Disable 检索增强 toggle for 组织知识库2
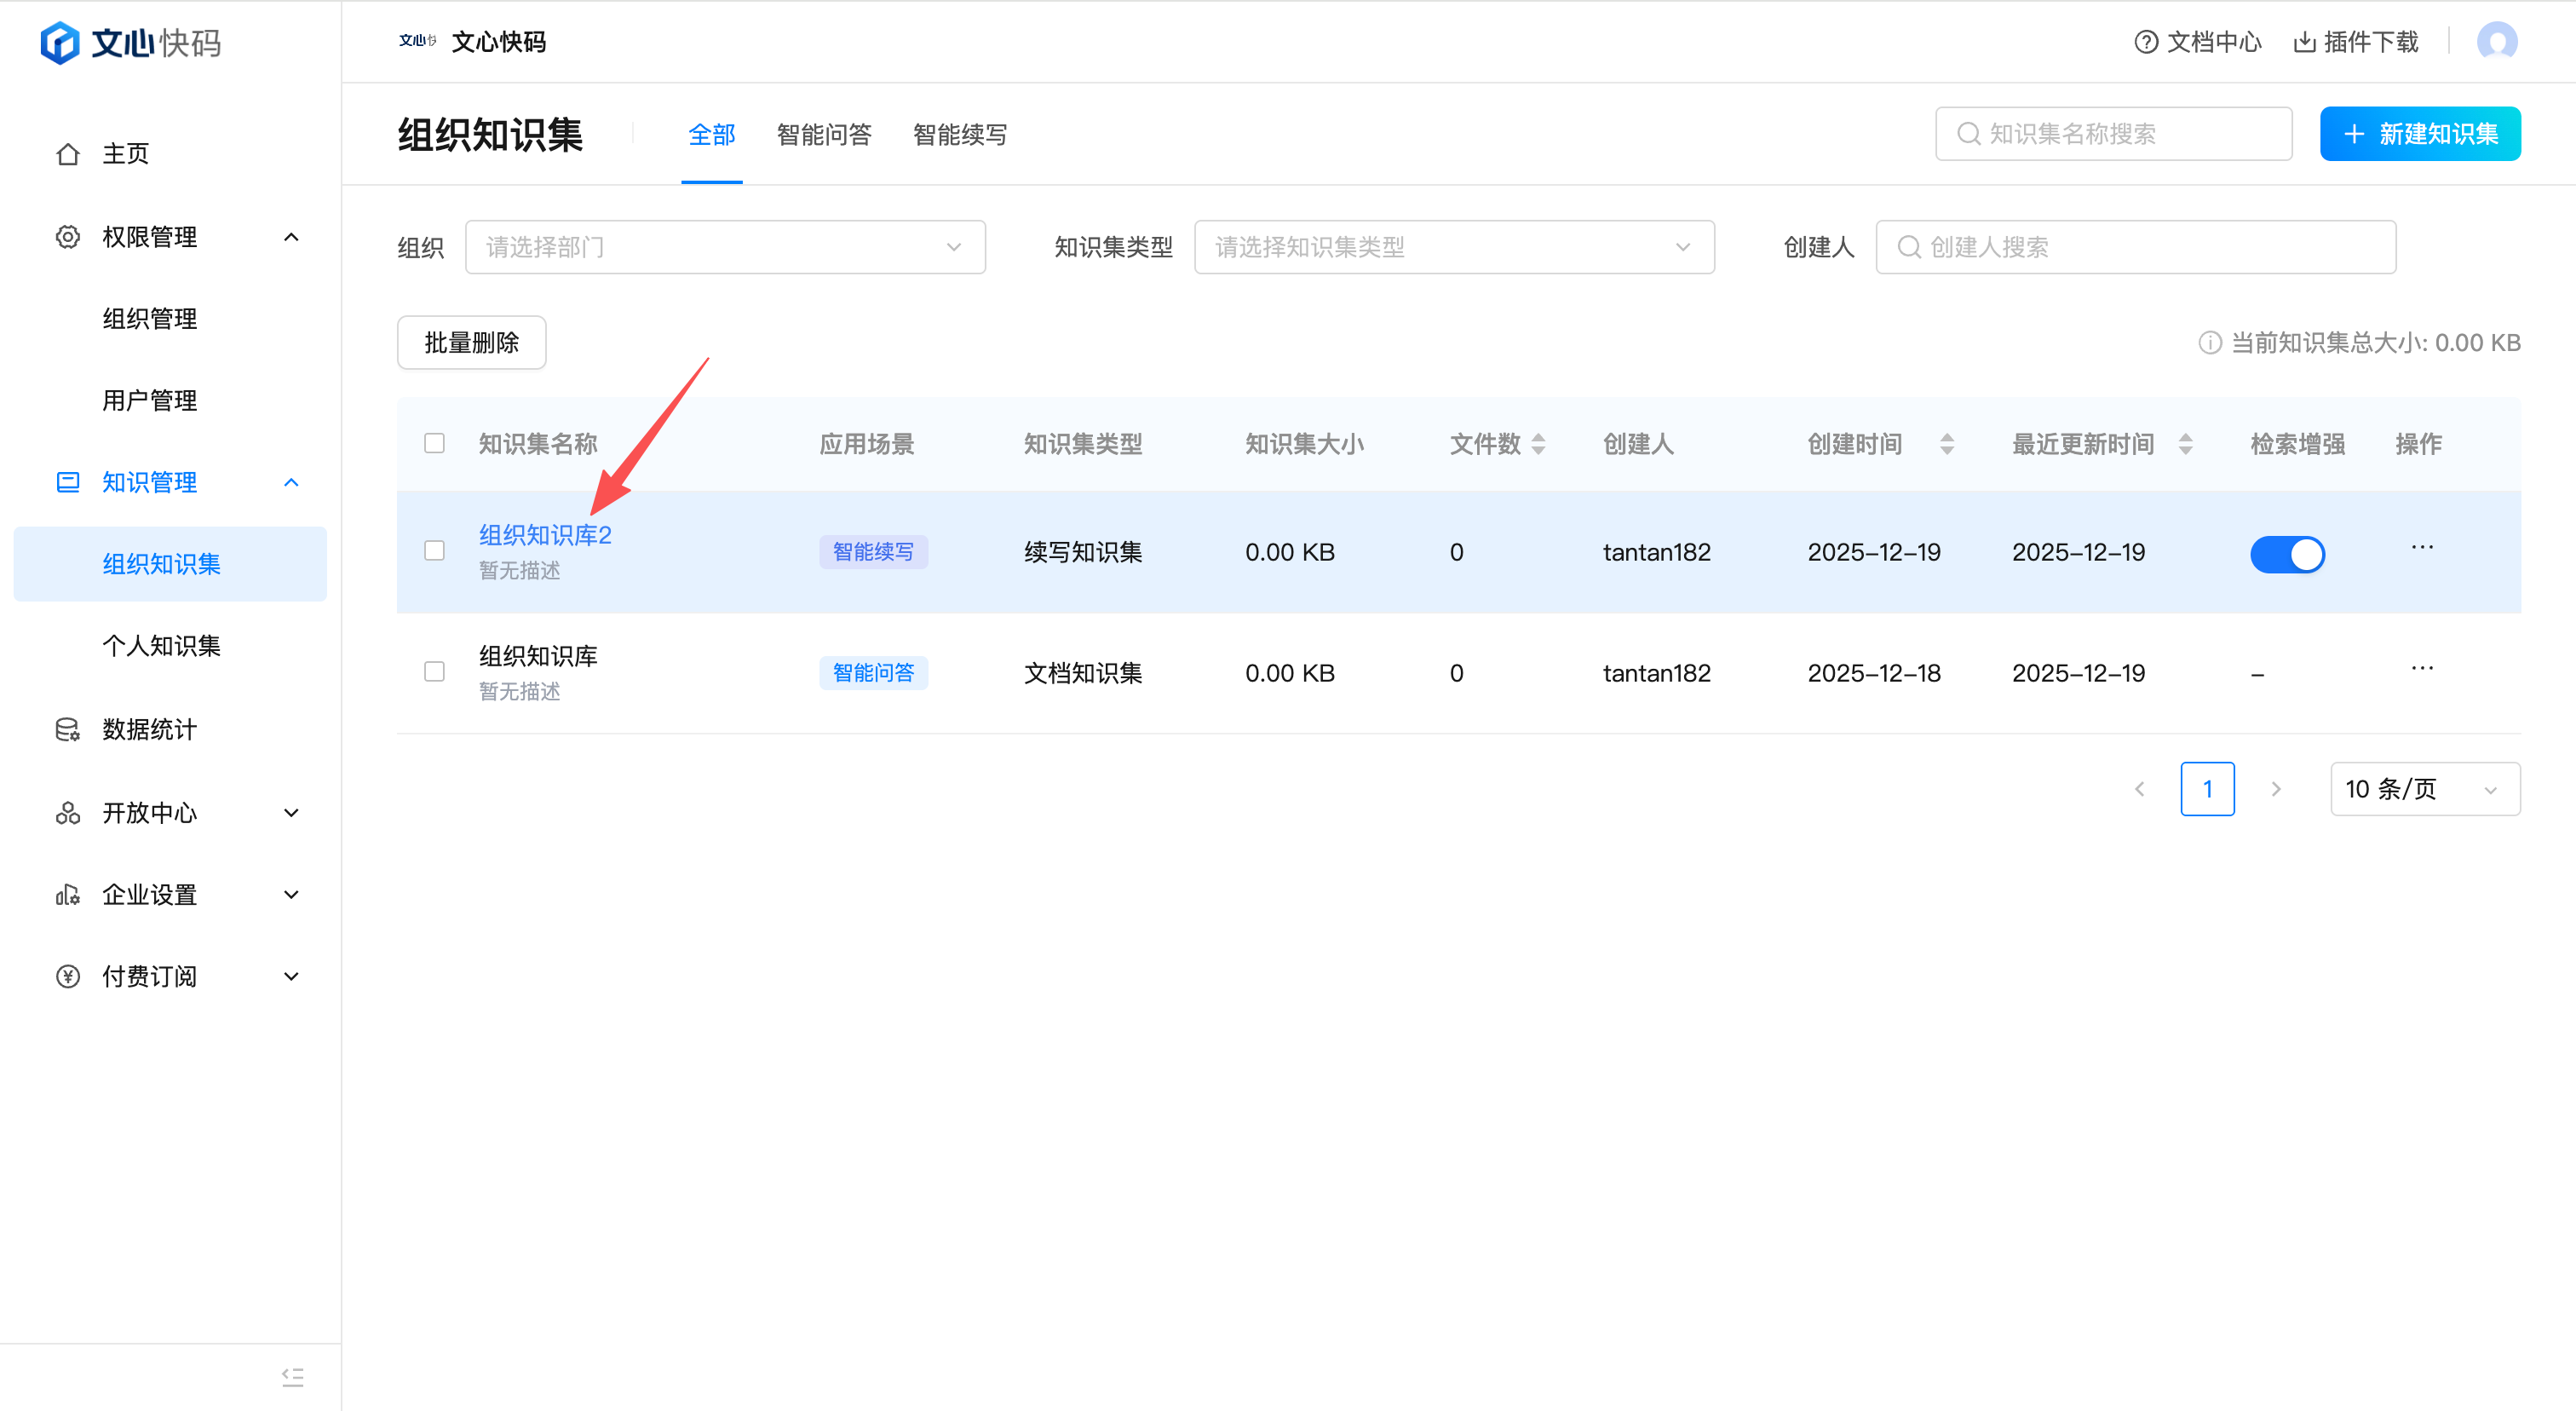This screenshot has width=2576, height=1411. [x=2286, y=554]
